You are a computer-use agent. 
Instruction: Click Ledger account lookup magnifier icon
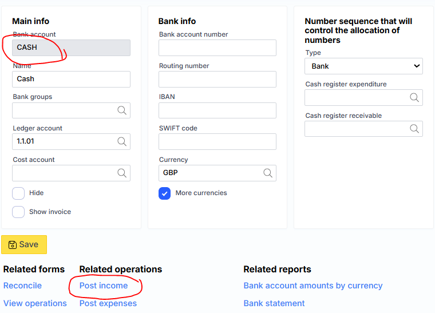coord(122,141)
